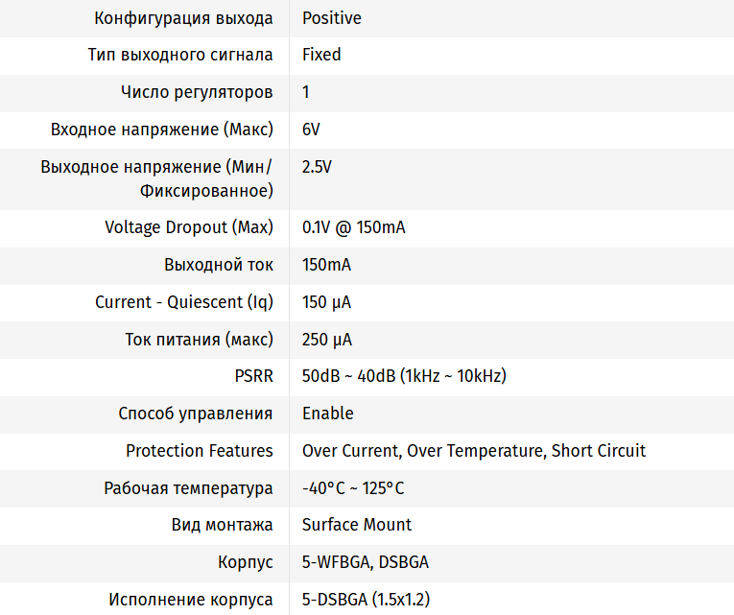Click the "Current - Quiescent (Iq)" label
Image resolution: width=734 pixels, height=615 pixels.
click(x=184, y=302)
